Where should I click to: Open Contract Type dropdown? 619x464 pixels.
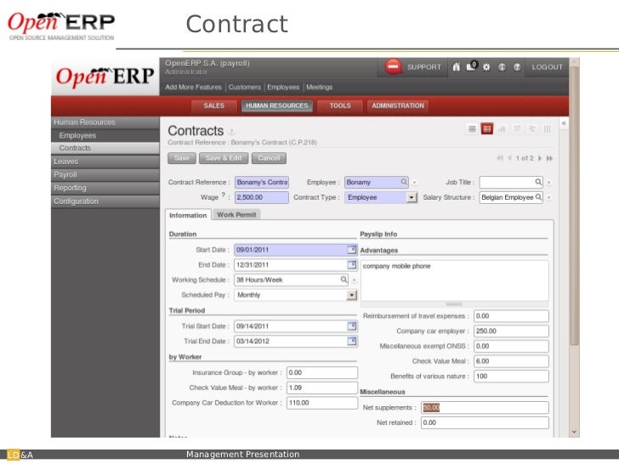click(x=412, y=197)
